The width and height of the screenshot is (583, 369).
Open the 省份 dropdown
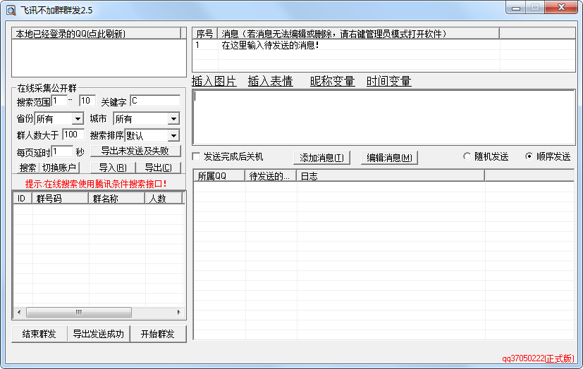pyautogui.click(x=78, y=119)
